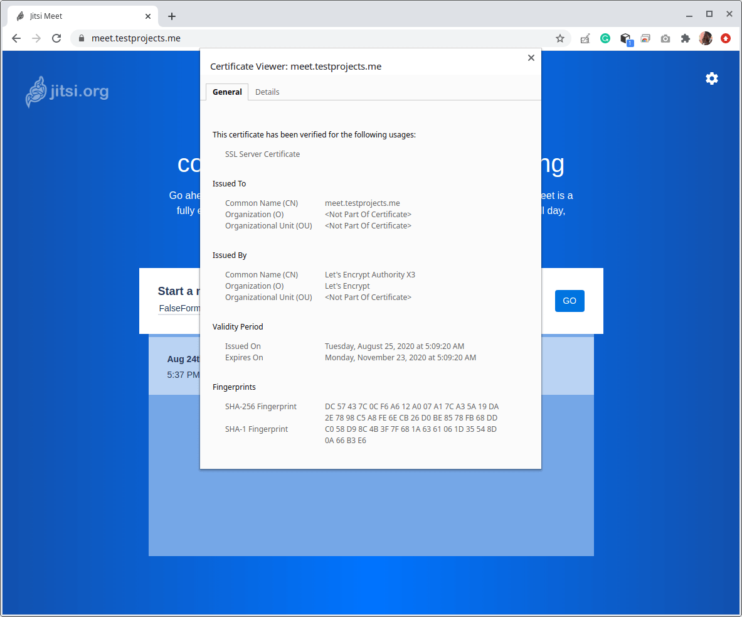742x617 pixels.
Task: Click the Let's Encrypt organization value
Action: 347,286
